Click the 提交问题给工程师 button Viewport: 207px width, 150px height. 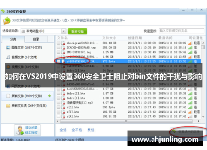click(27, 130)
